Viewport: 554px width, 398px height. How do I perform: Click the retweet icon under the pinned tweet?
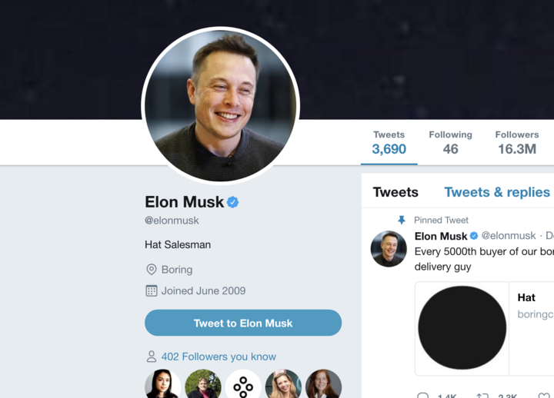482,396
